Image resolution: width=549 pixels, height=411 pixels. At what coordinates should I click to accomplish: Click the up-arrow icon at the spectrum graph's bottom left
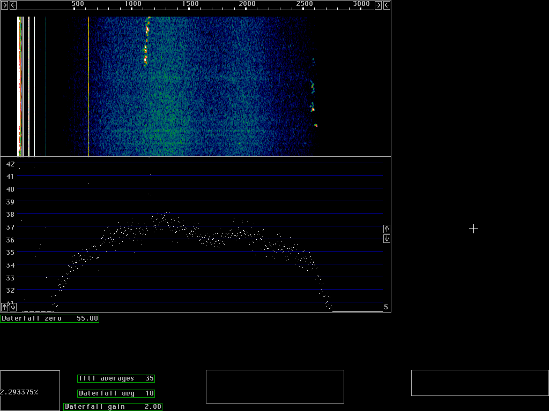click(4, 307)
